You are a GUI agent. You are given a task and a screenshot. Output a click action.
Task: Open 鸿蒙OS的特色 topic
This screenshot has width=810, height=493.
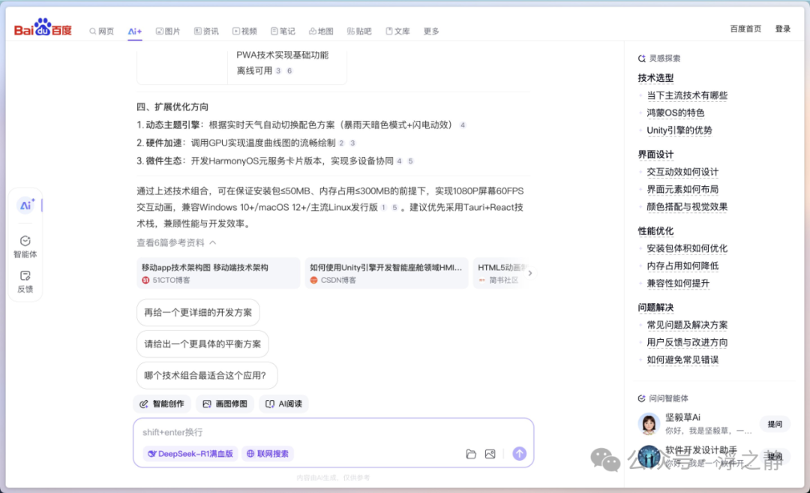[x=676, y=113]
